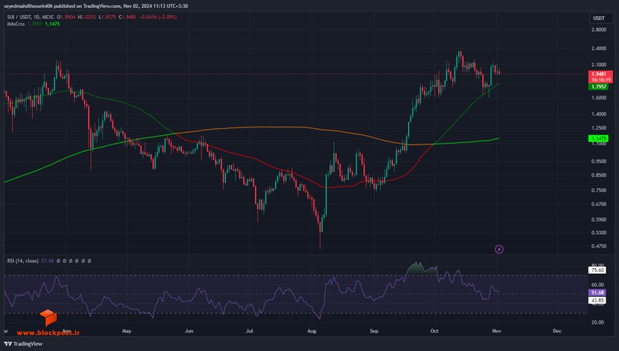619x351 pixels.
Task: Click the 60.00 RSI scale tick
Action: 597,285
